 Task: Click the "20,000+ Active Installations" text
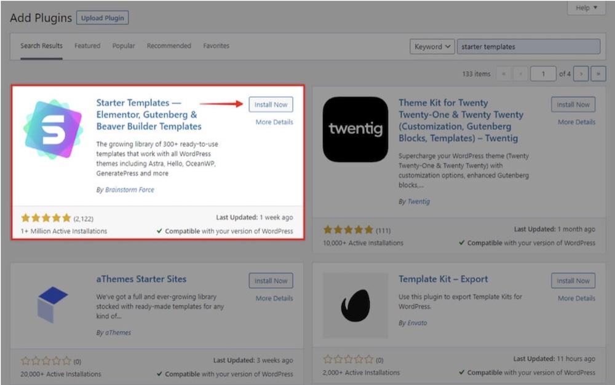(x=61, y=374)
